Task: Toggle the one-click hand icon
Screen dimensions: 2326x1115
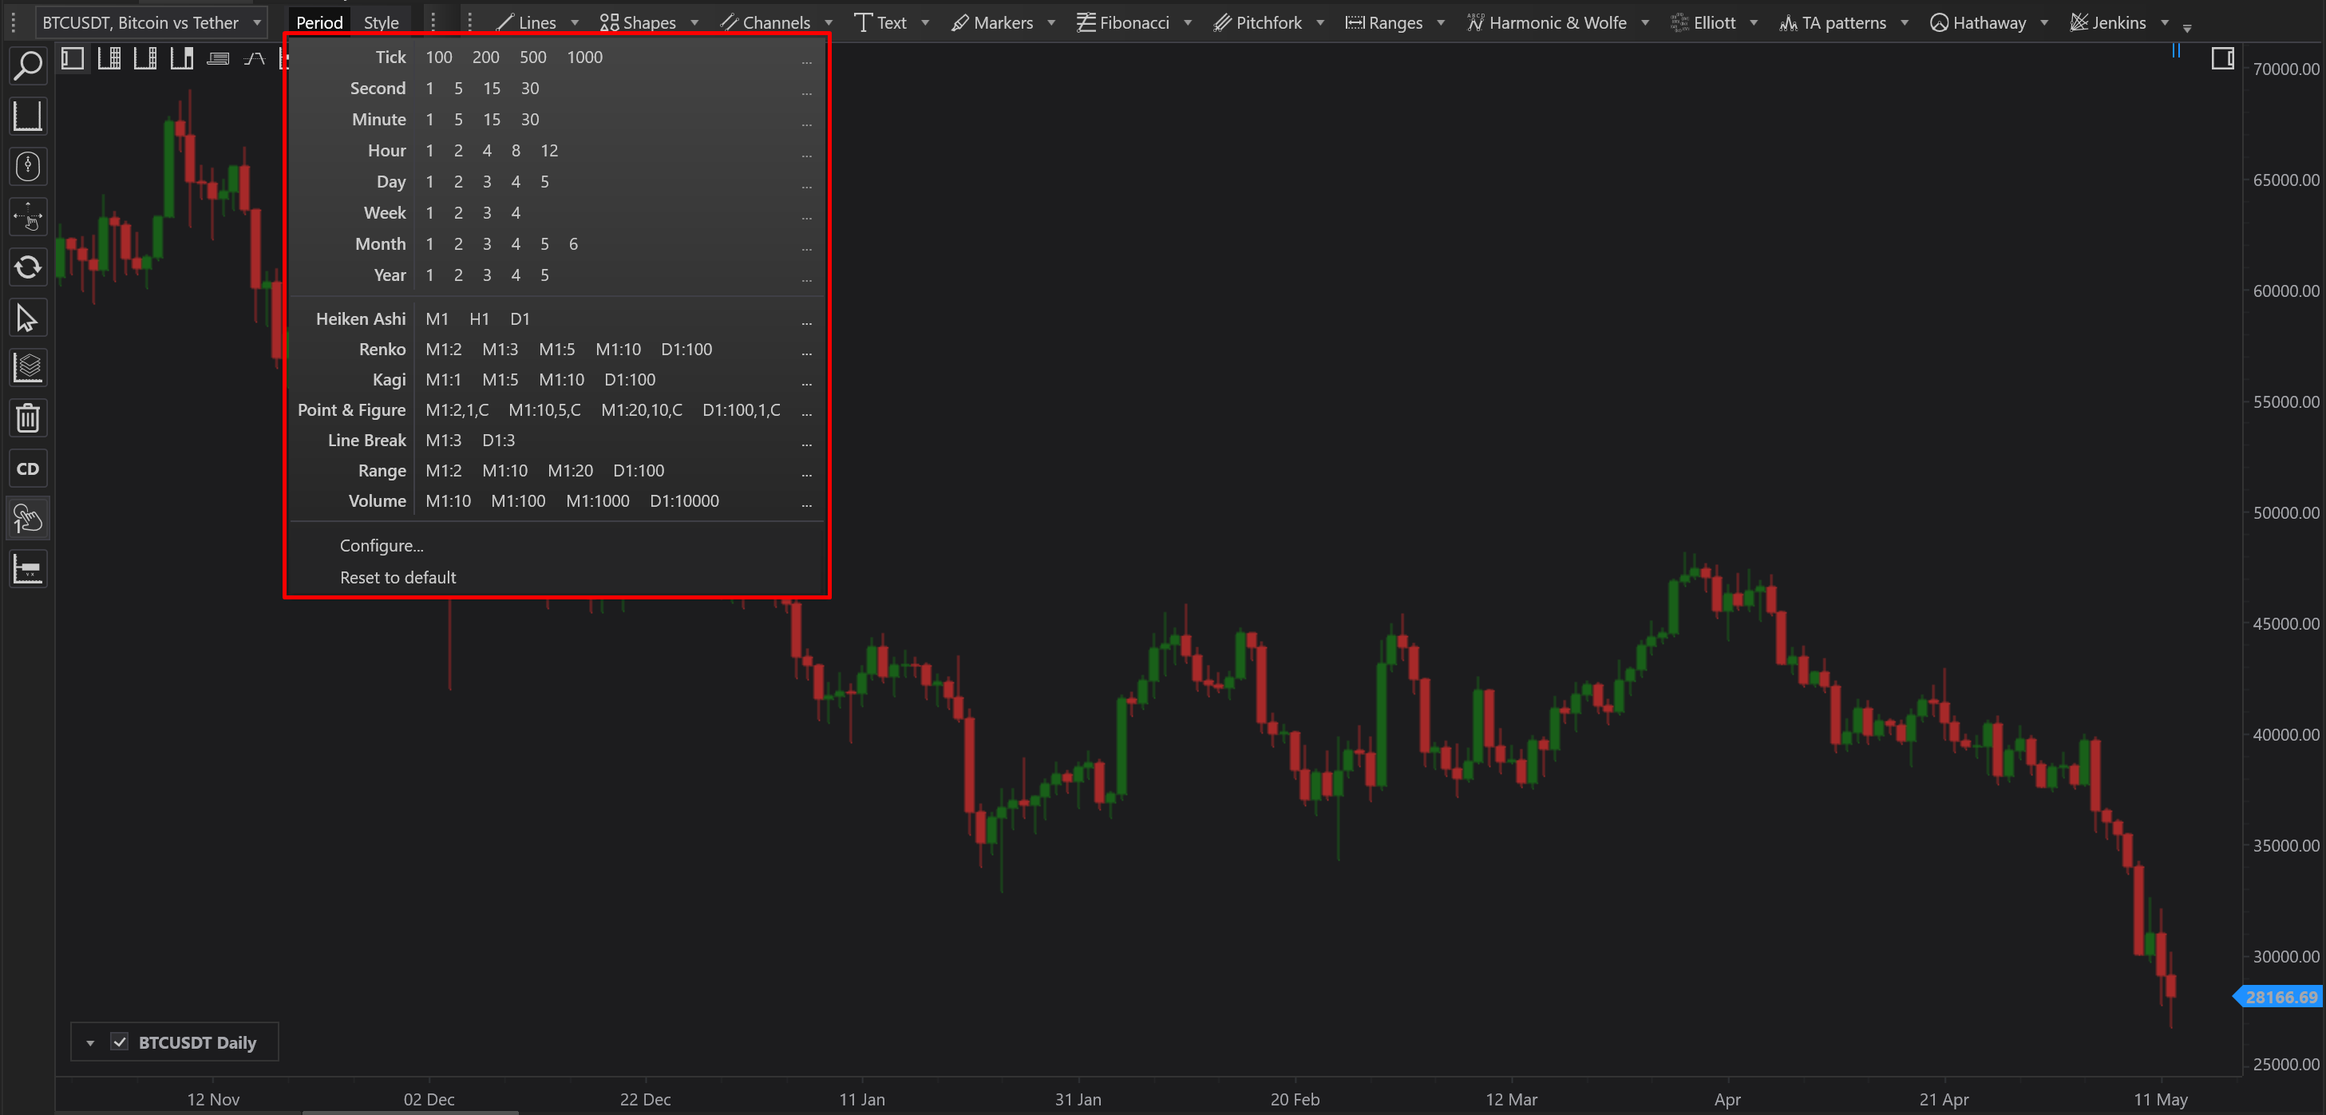Action: click(27, 519)
